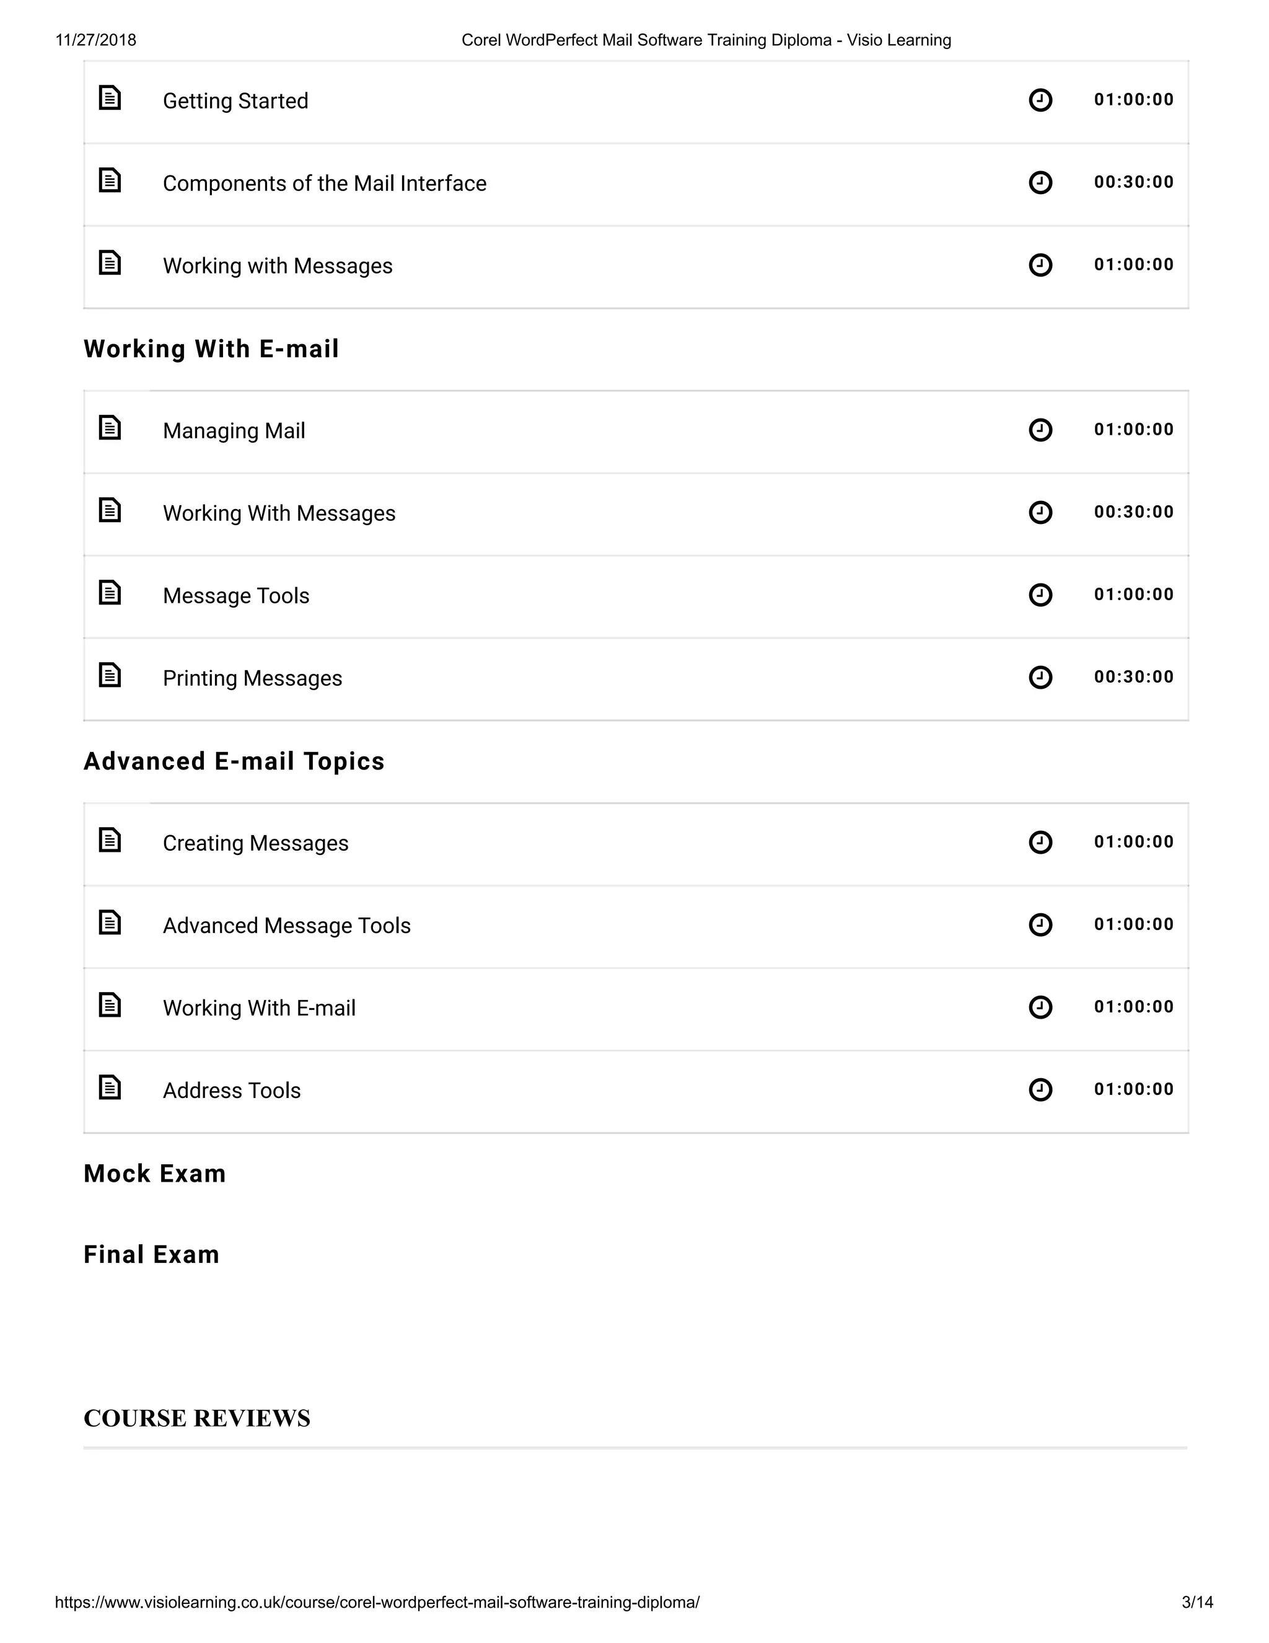Click the Working With E-mail section heading
This screenshot has height=1643, width=1269.
(211, 349)
